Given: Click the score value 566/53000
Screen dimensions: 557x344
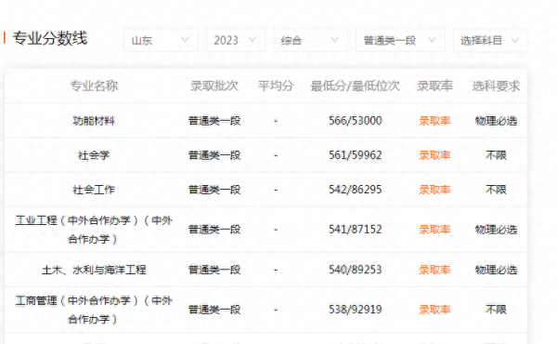Looking at the screenshot, I should tap(356, 121).
